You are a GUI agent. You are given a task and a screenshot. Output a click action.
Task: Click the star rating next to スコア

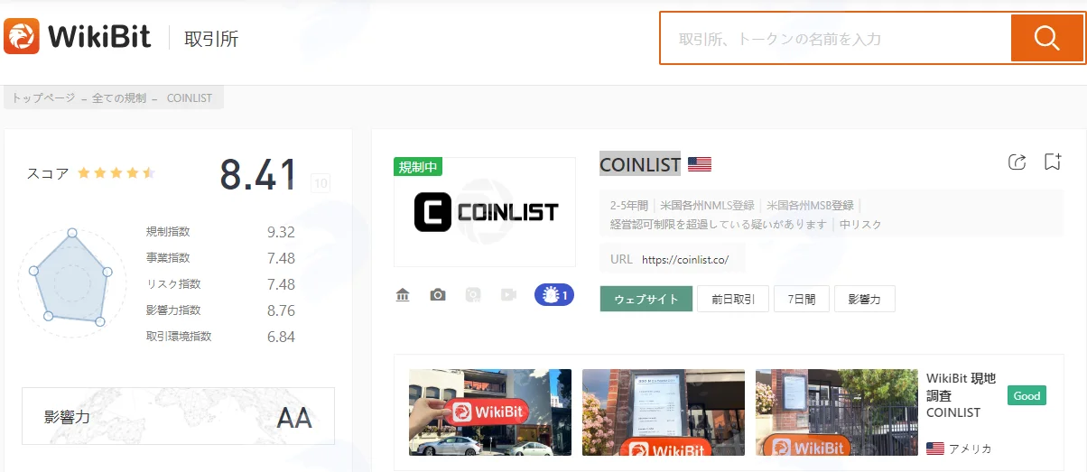pos(116,172)
